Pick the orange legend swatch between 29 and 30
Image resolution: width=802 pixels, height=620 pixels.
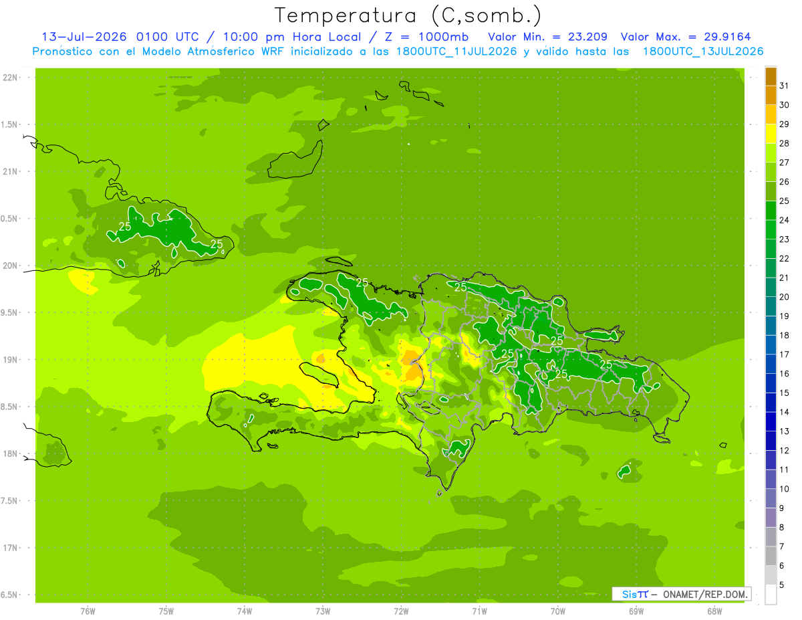(771, 114)
